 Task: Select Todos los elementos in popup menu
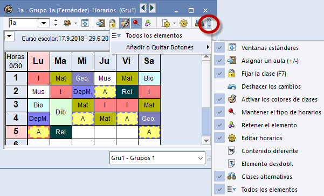coord(161,35)
